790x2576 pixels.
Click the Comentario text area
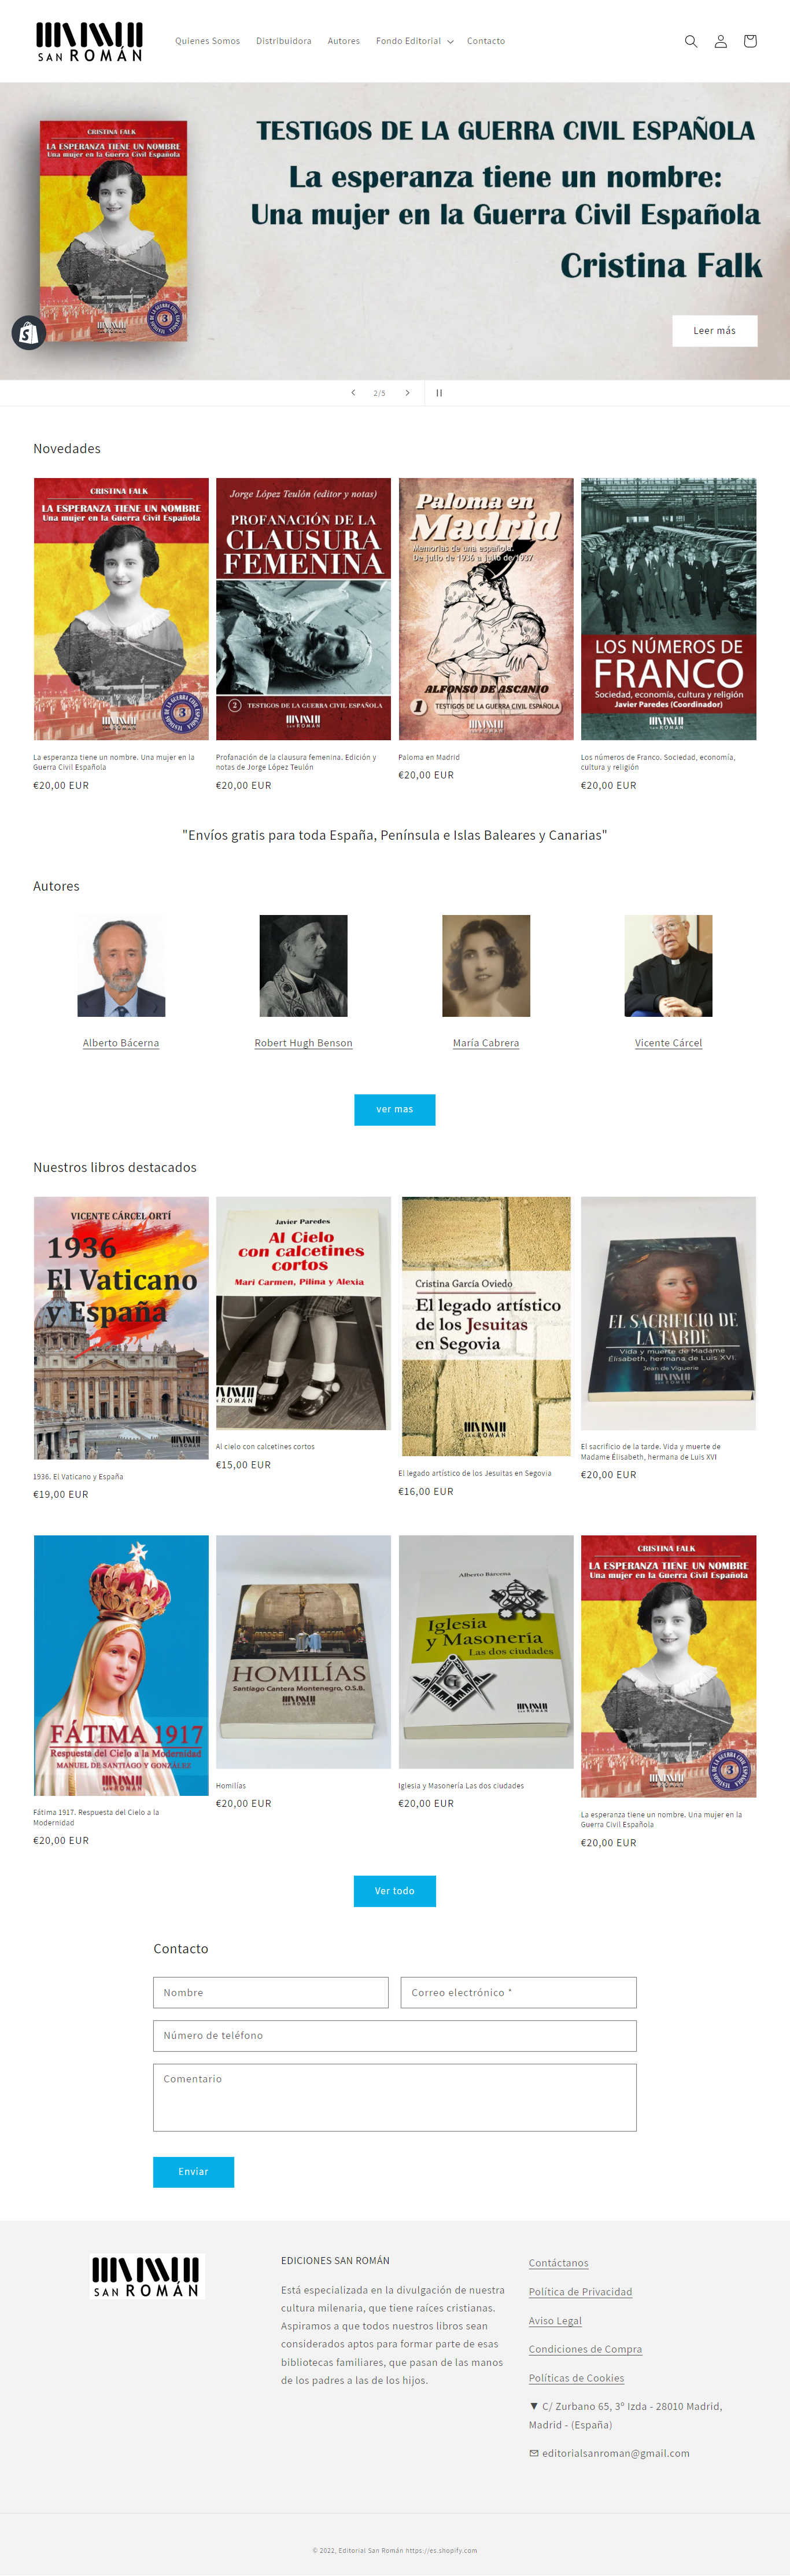click(394, 2098)
